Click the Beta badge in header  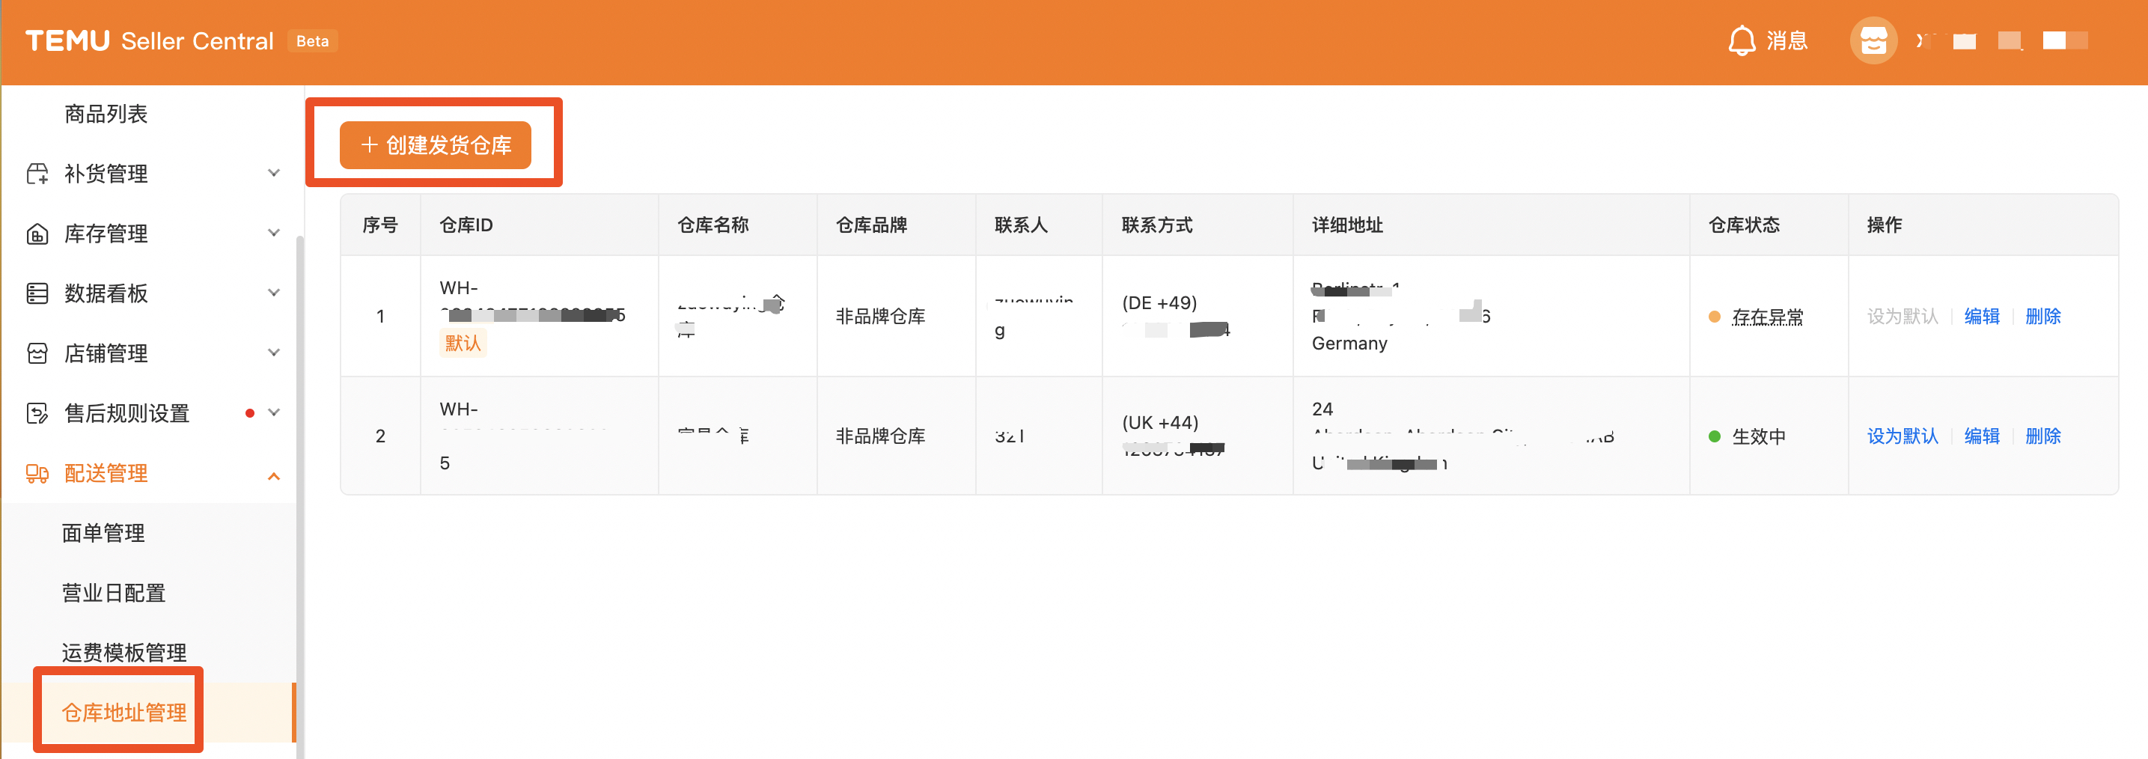pyautogui.click(x=313, y=41)
